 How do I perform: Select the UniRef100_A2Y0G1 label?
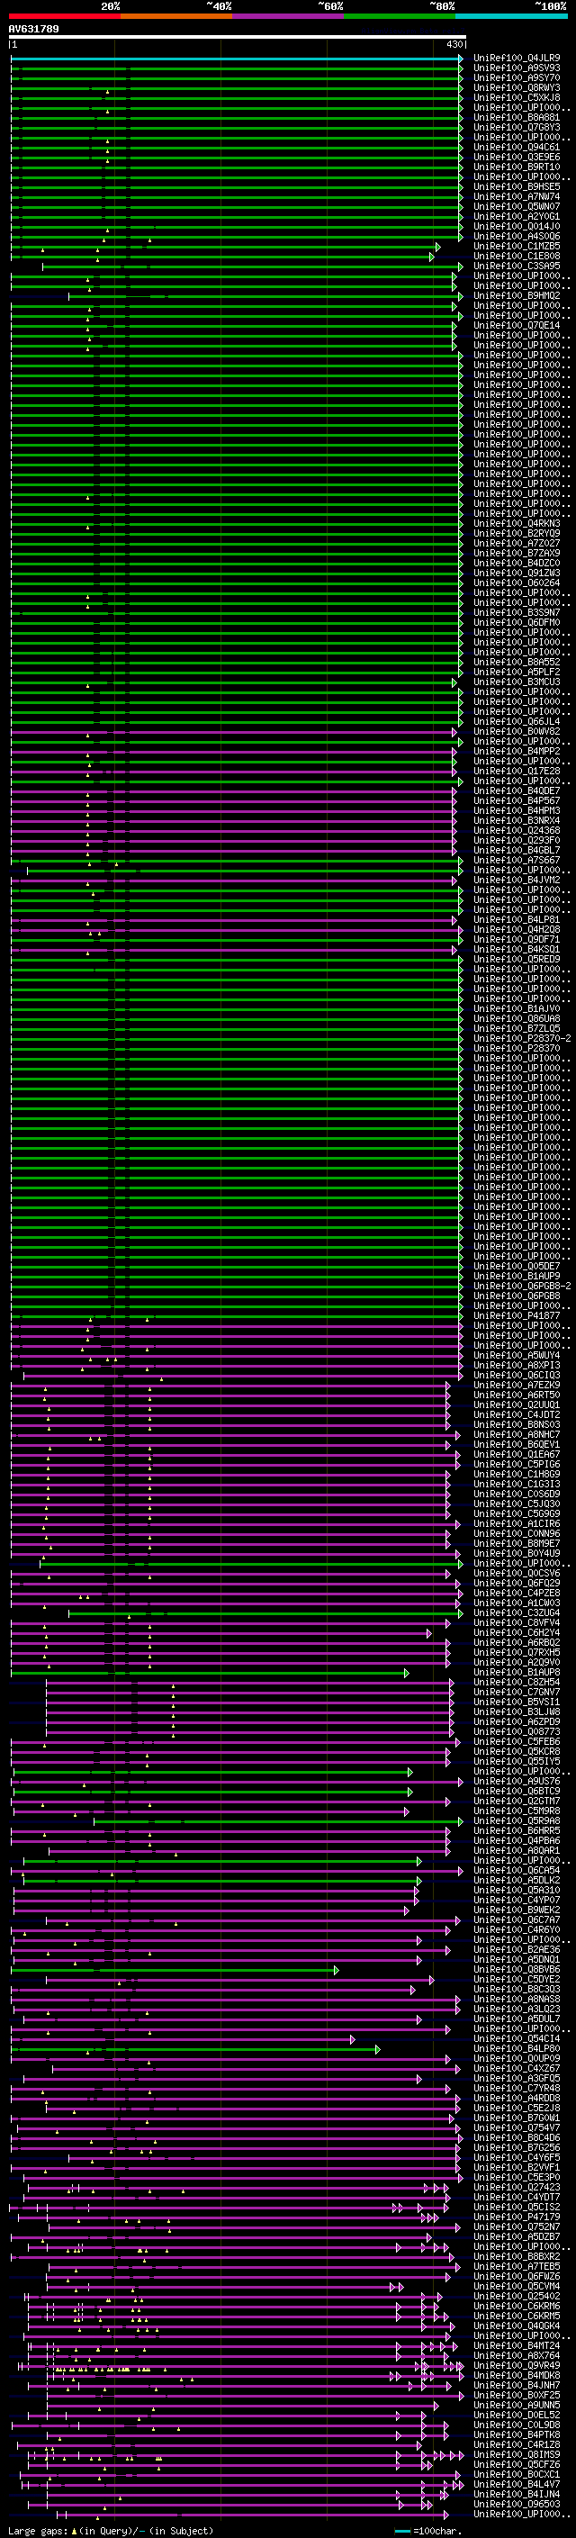[517, 216]
